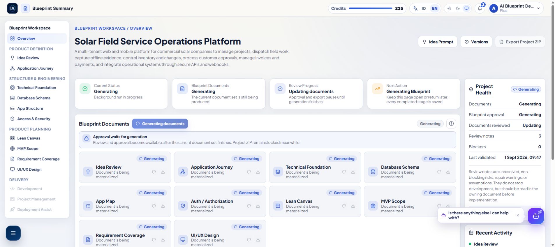Click the Idea Prompt button
Screen dimensions: 555x247
tap(438, 42)
